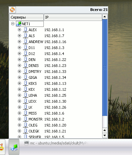Expand the DEN computer node

tap(19, 60)
